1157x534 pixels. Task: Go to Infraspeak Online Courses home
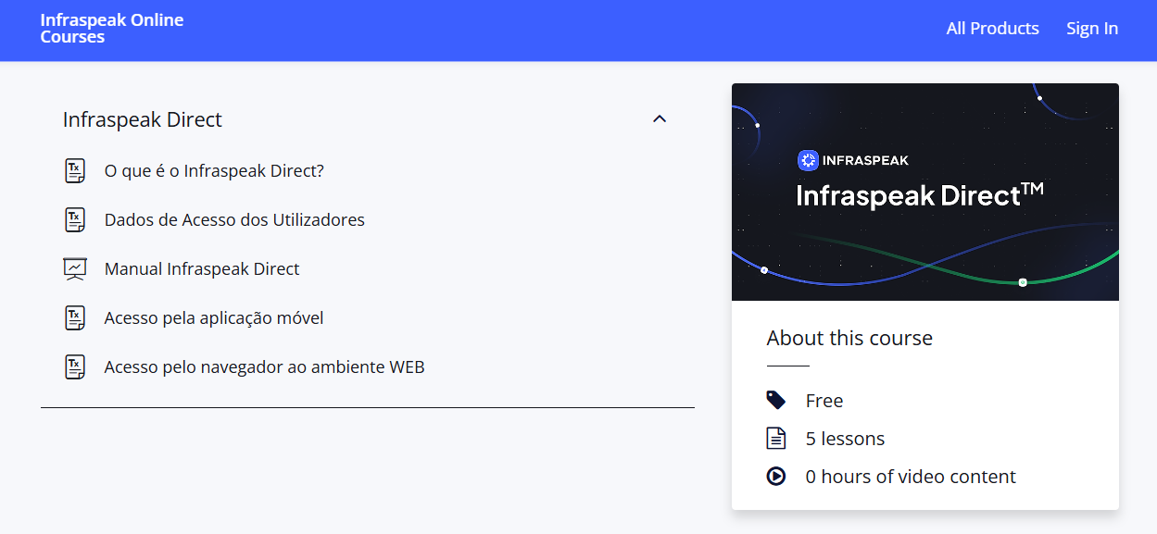112,29
